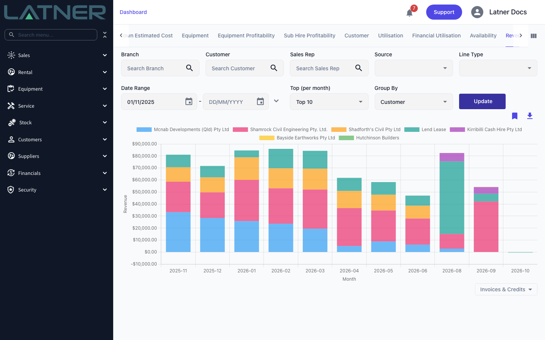Click the Search Sales Rep magnifier icon
Viewport: 545px width, 340px height.
point(359,68)
